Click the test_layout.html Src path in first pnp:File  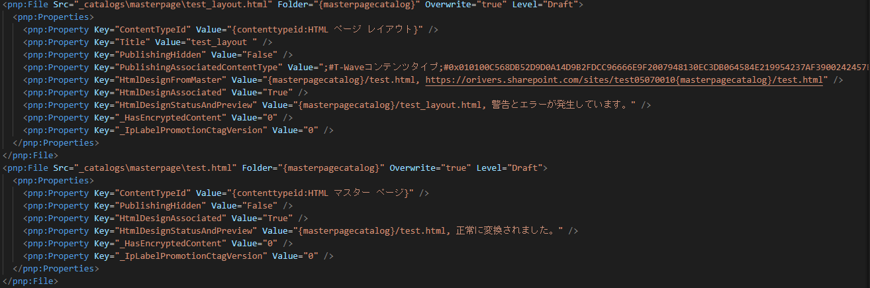174,5
